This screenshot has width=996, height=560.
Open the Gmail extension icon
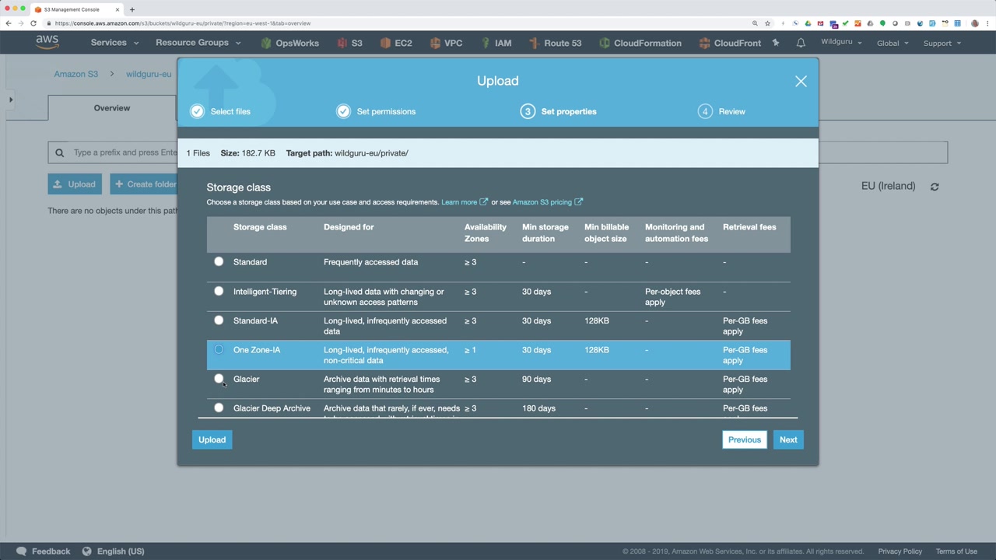point(820,23)
